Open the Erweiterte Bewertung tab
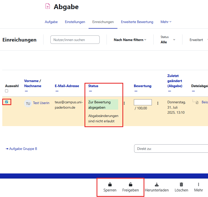The height and width of the screenshot is (197, 208). 137,22
